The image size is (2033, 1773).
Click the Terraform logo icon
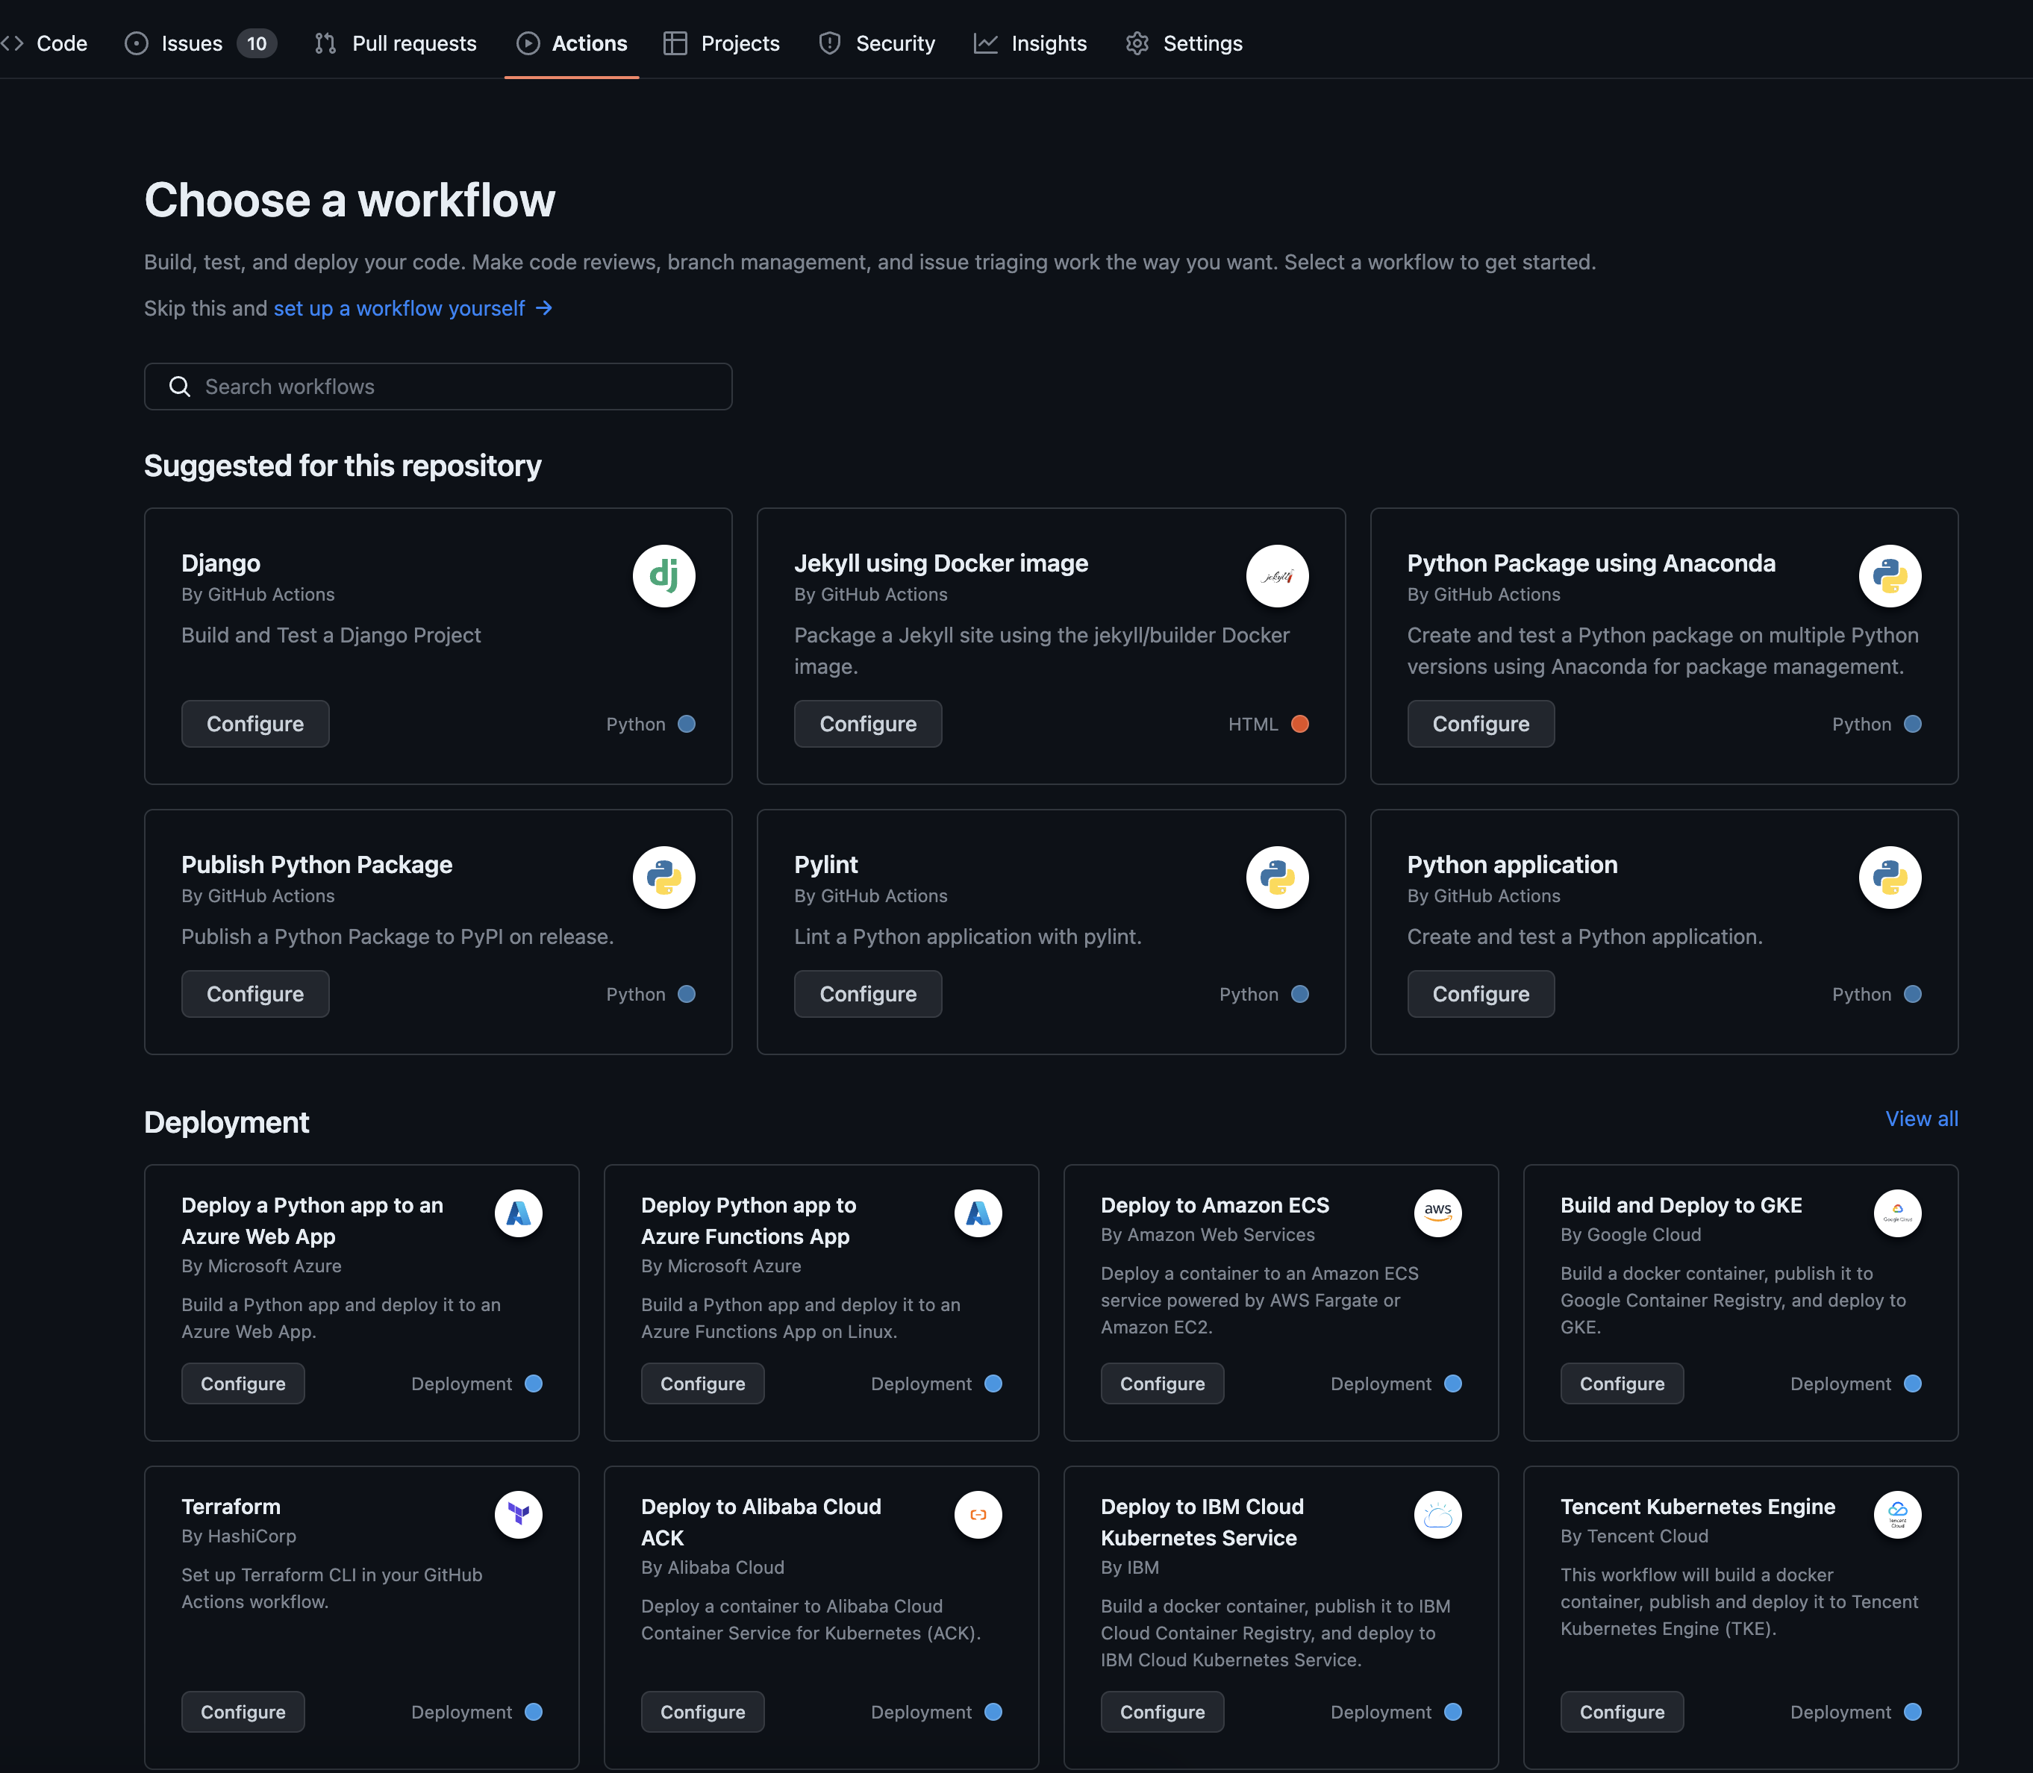coord(519,1515)
